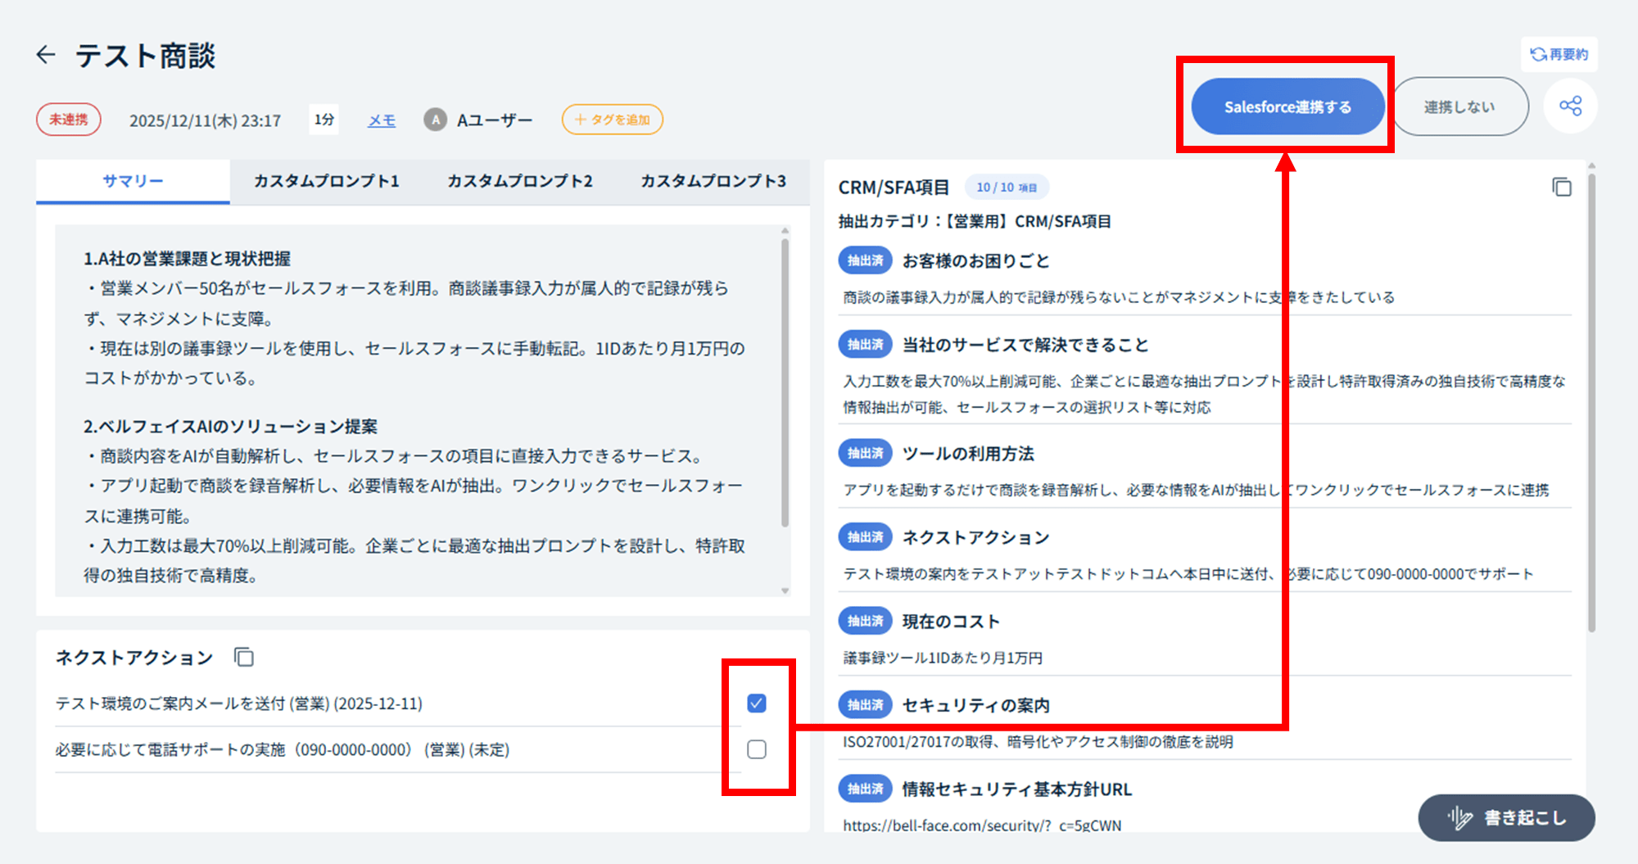This screenshot has width=1638, height=864.
Task: Click the 再要約 refresh button
Action: click(x=1559, y=54)
